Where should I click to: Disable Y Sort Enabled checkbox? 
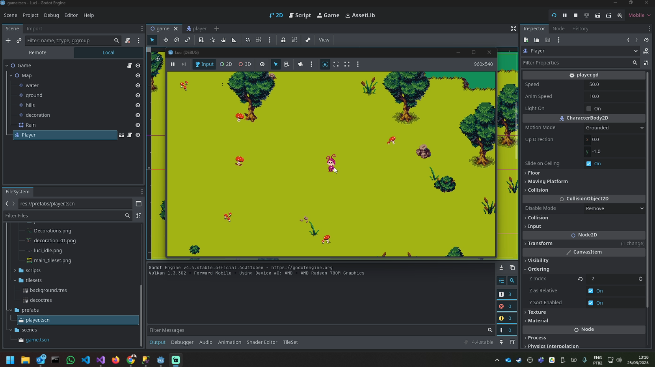click(590, 303)
